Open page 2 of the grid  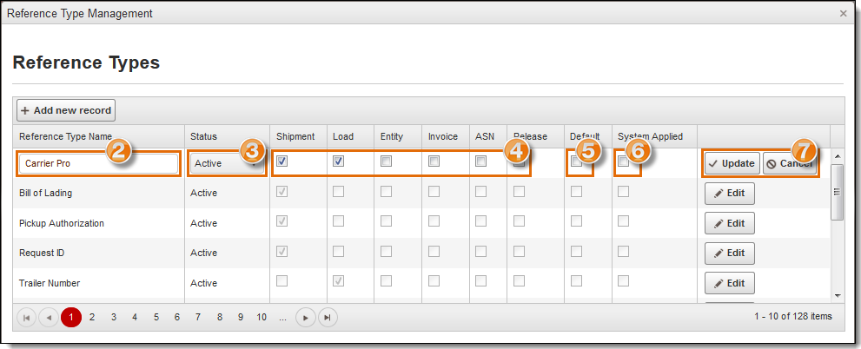[92, 318]
